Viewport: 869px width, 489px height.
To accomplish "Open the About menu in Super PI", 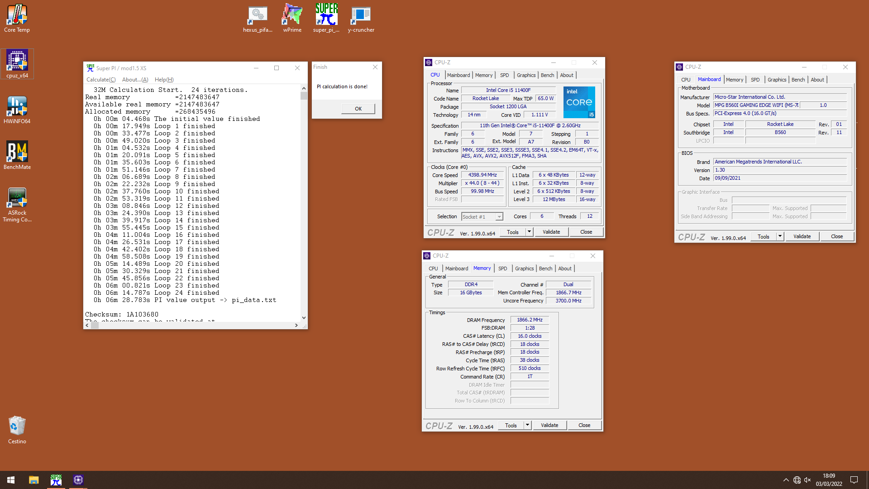I will click(x=135, y=80).
